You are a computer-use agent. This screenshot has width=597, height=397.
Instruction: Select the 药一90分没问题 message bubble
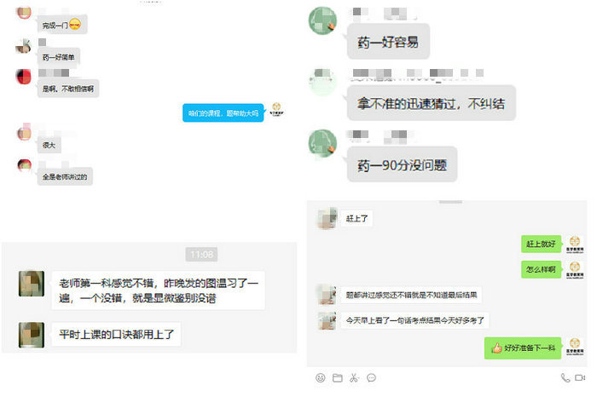[402, 164]
